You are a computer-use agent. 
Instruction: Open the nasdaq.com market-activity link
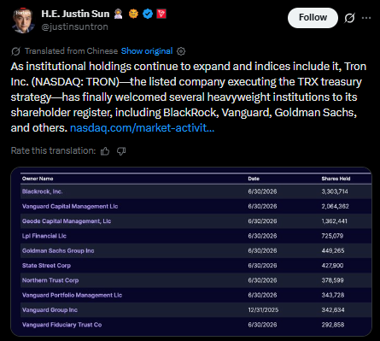[142, 127]
